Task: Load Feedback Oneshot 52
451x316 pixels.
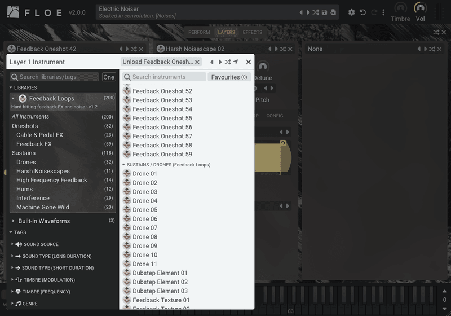Action: (x=187, y=91)
